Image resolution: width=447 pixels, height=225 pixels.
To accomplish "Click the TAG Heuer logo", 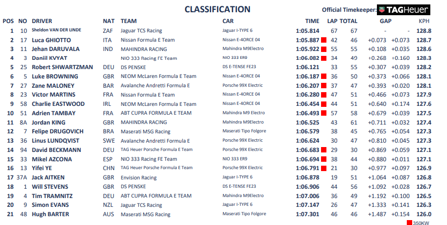I will coord(403,9).
